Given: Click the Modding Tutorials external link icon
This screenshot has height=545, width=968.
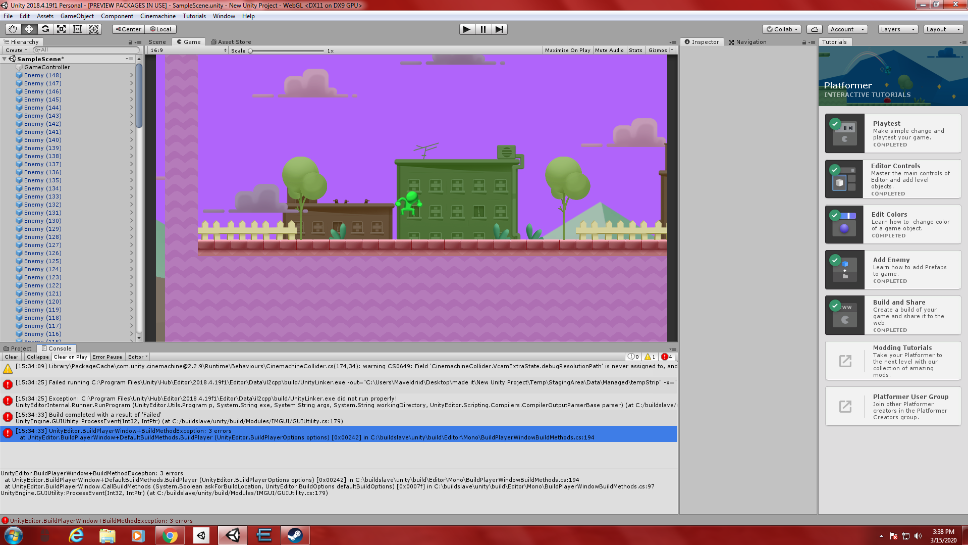Looking at the screenshot, I should tap(845, 361).
